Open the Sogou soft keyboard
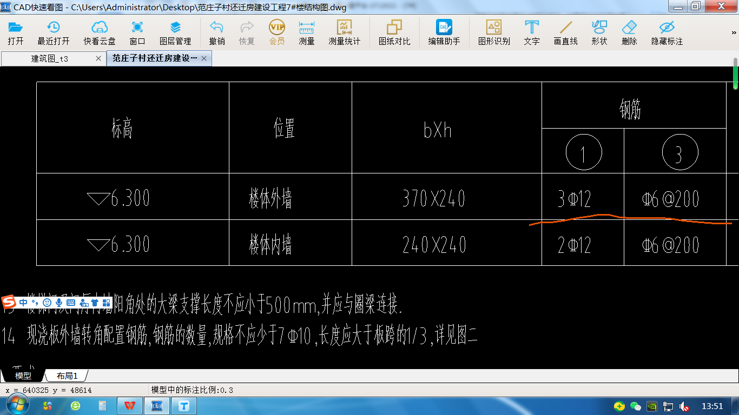This screenshot has width=739, height=415. tap(71, 302)
